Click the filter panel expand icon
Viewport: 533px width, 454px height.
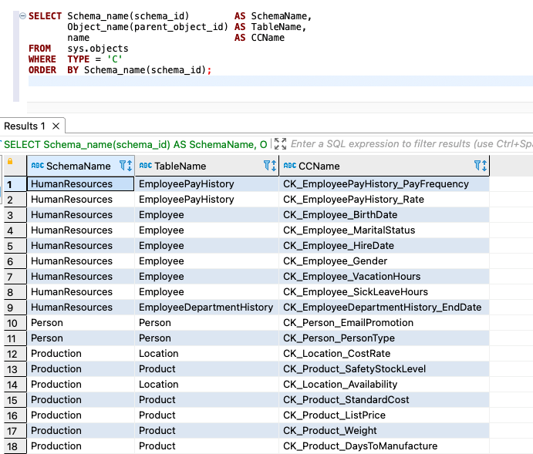280,143
